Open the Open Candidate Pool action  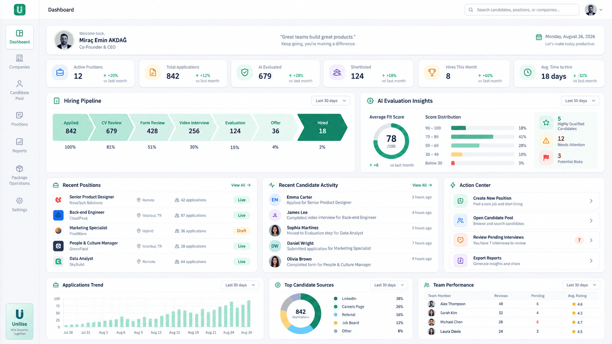[524, 220]
